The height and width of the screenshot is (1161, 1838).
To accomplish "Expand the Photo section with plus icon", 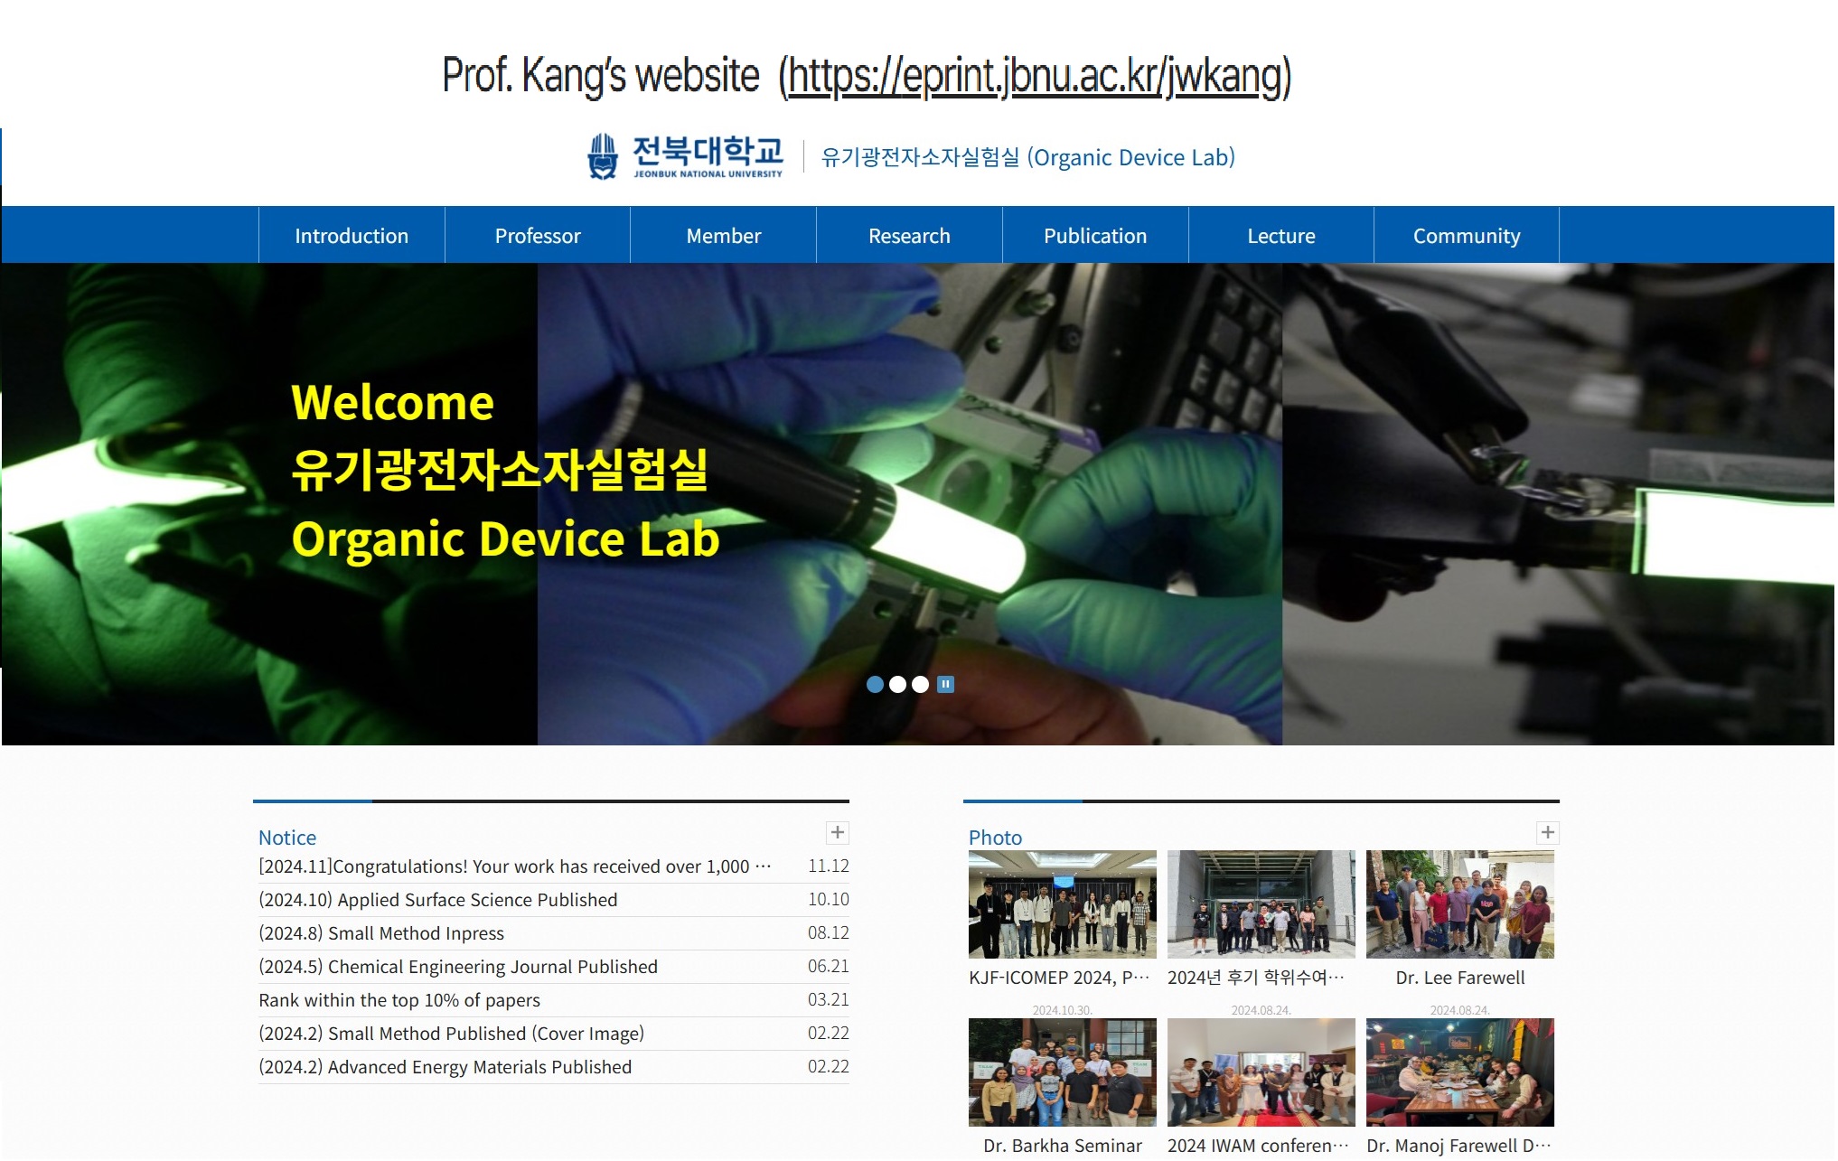I will [x=1548, y=833].
